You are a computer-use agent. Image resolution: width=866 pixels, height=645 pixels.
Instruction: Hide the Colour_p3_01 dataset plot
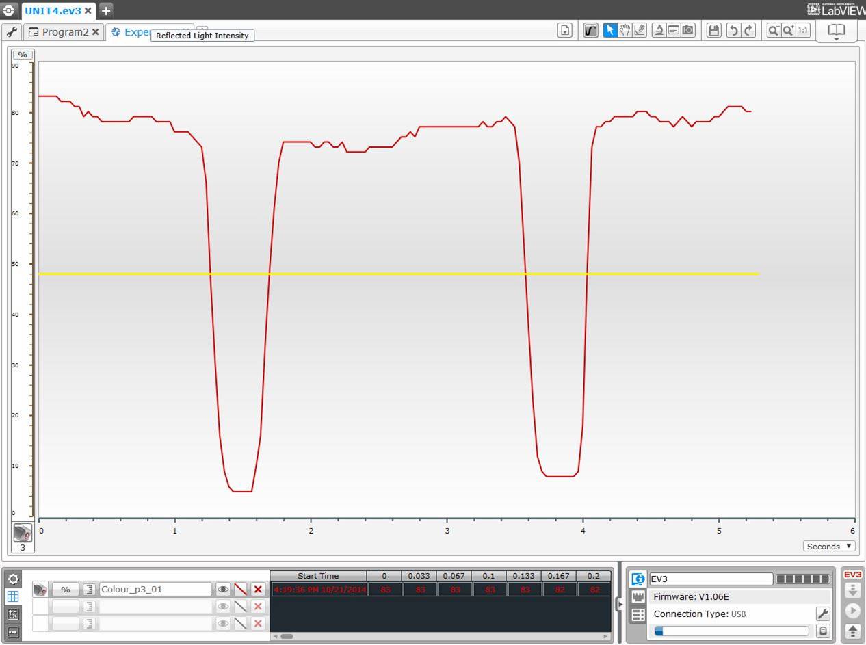pos(223,589)
